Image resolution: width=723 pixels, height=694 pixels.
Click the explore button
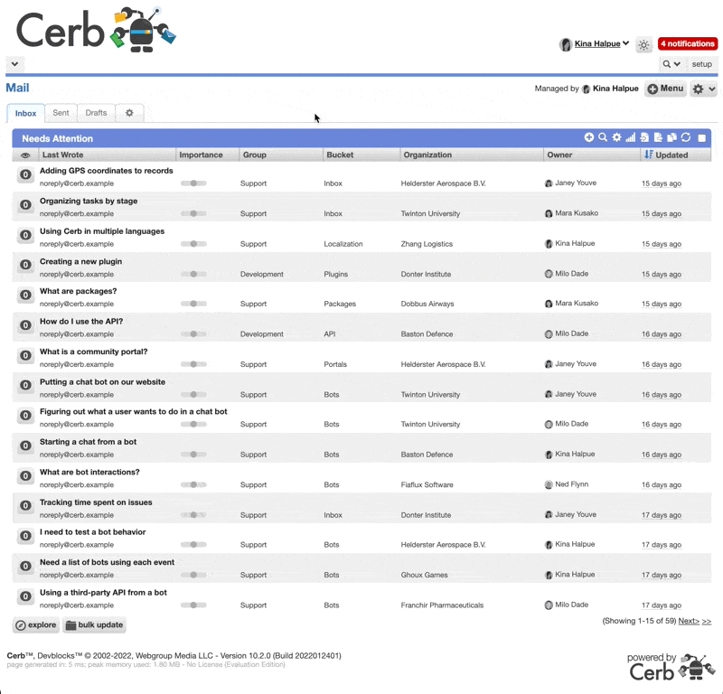coord(36,625)
